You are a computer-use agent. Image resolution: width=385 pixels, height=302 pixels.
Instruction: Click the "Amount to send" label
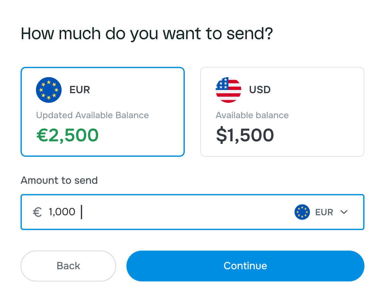[59, 180]
